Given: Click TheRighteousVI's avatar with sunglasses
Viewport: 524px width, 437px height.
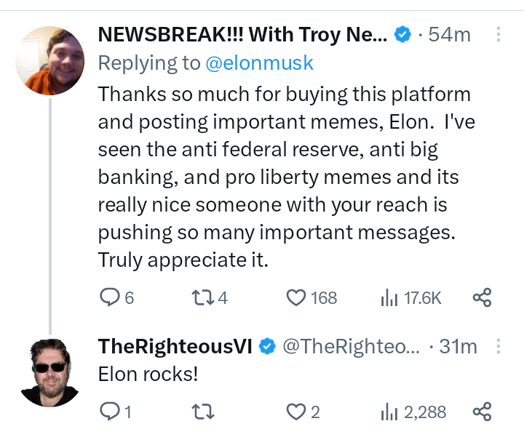Looking at the screenshot, I should pos(49,372).
